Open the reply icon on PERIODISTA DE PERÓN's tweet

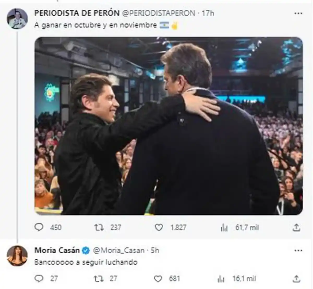[39, 227]
